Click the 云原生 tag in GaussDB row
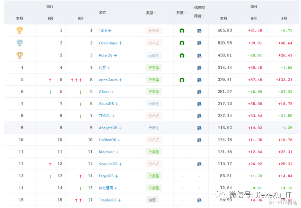The image size is (301, 208). click(x=154, y=104)
